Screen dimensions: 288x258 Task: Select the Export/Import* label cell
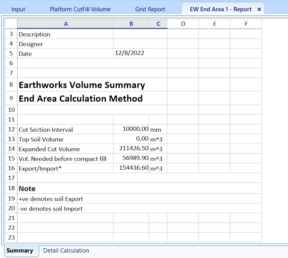[65, 168]
